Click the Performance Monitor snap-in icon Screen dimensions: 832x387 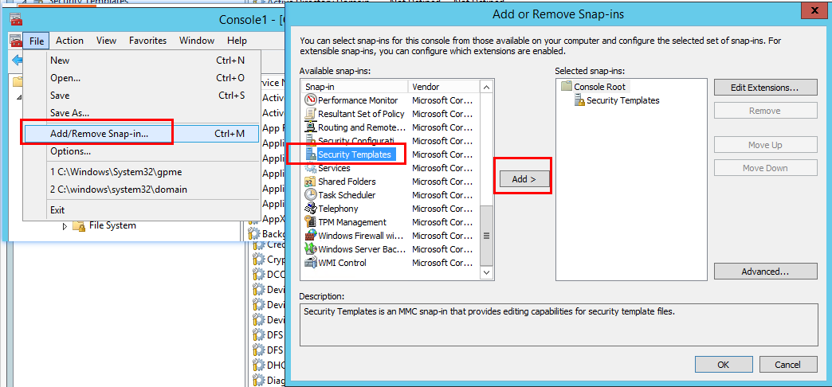[x=311, y=100]
